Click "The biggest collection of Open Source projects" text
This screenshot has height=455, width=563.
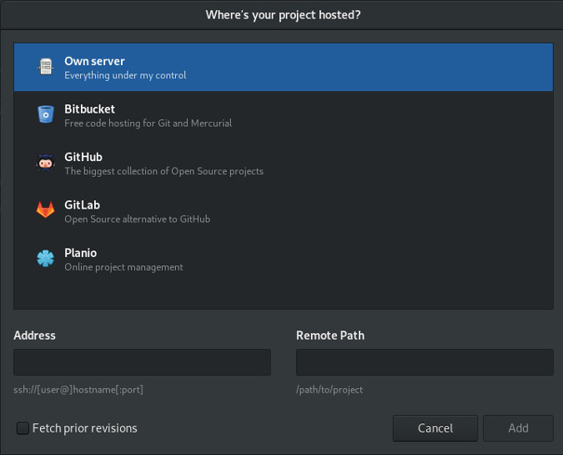point(163,171)
